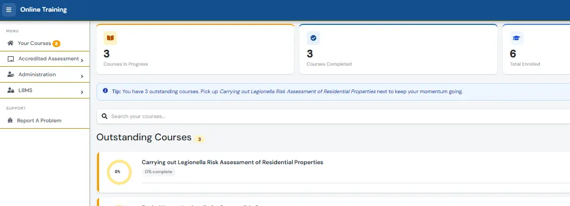Open Carrying out Legionella Risk Assessment course
570x206 pixels.
pos(232,162)
